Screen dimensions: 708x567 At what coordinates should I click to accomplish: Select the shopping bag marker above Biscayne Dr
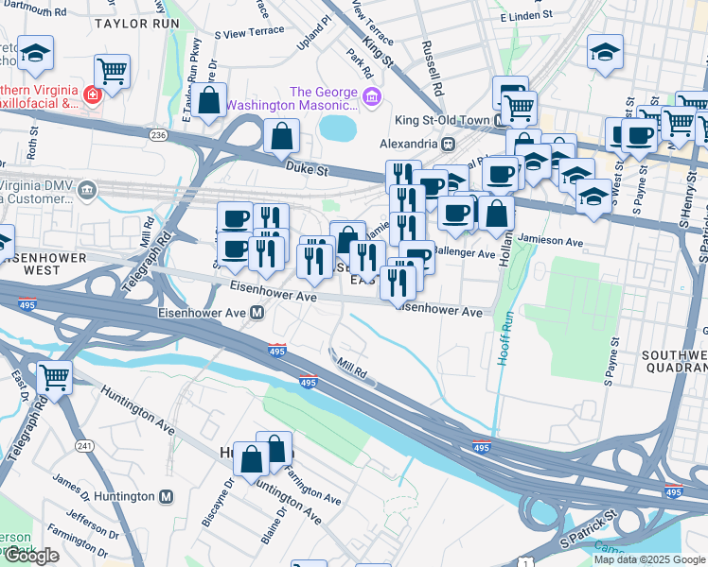251,463
